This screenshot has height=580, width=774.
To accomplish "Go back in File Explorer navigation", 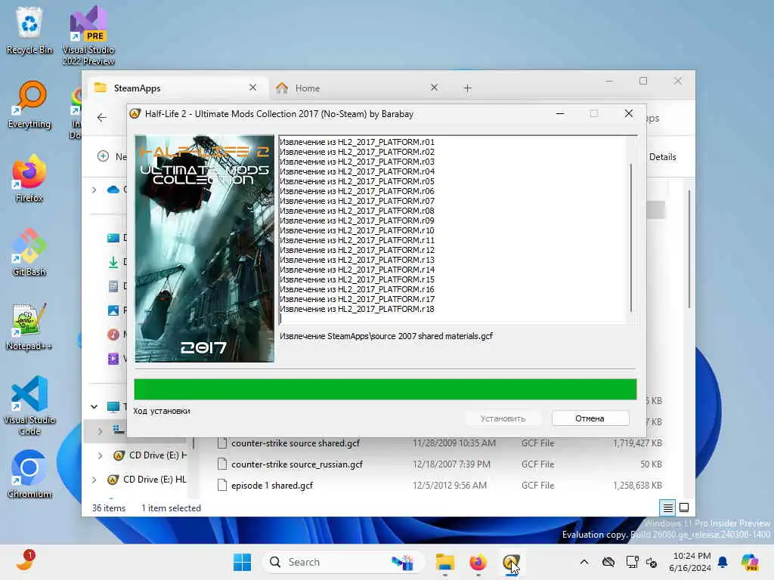I will 102,117.
